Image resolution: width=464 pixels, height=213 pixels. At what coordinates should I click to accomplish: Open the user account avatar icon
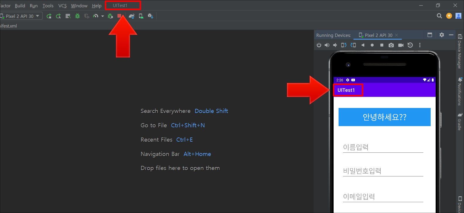(x=458, y=16)
